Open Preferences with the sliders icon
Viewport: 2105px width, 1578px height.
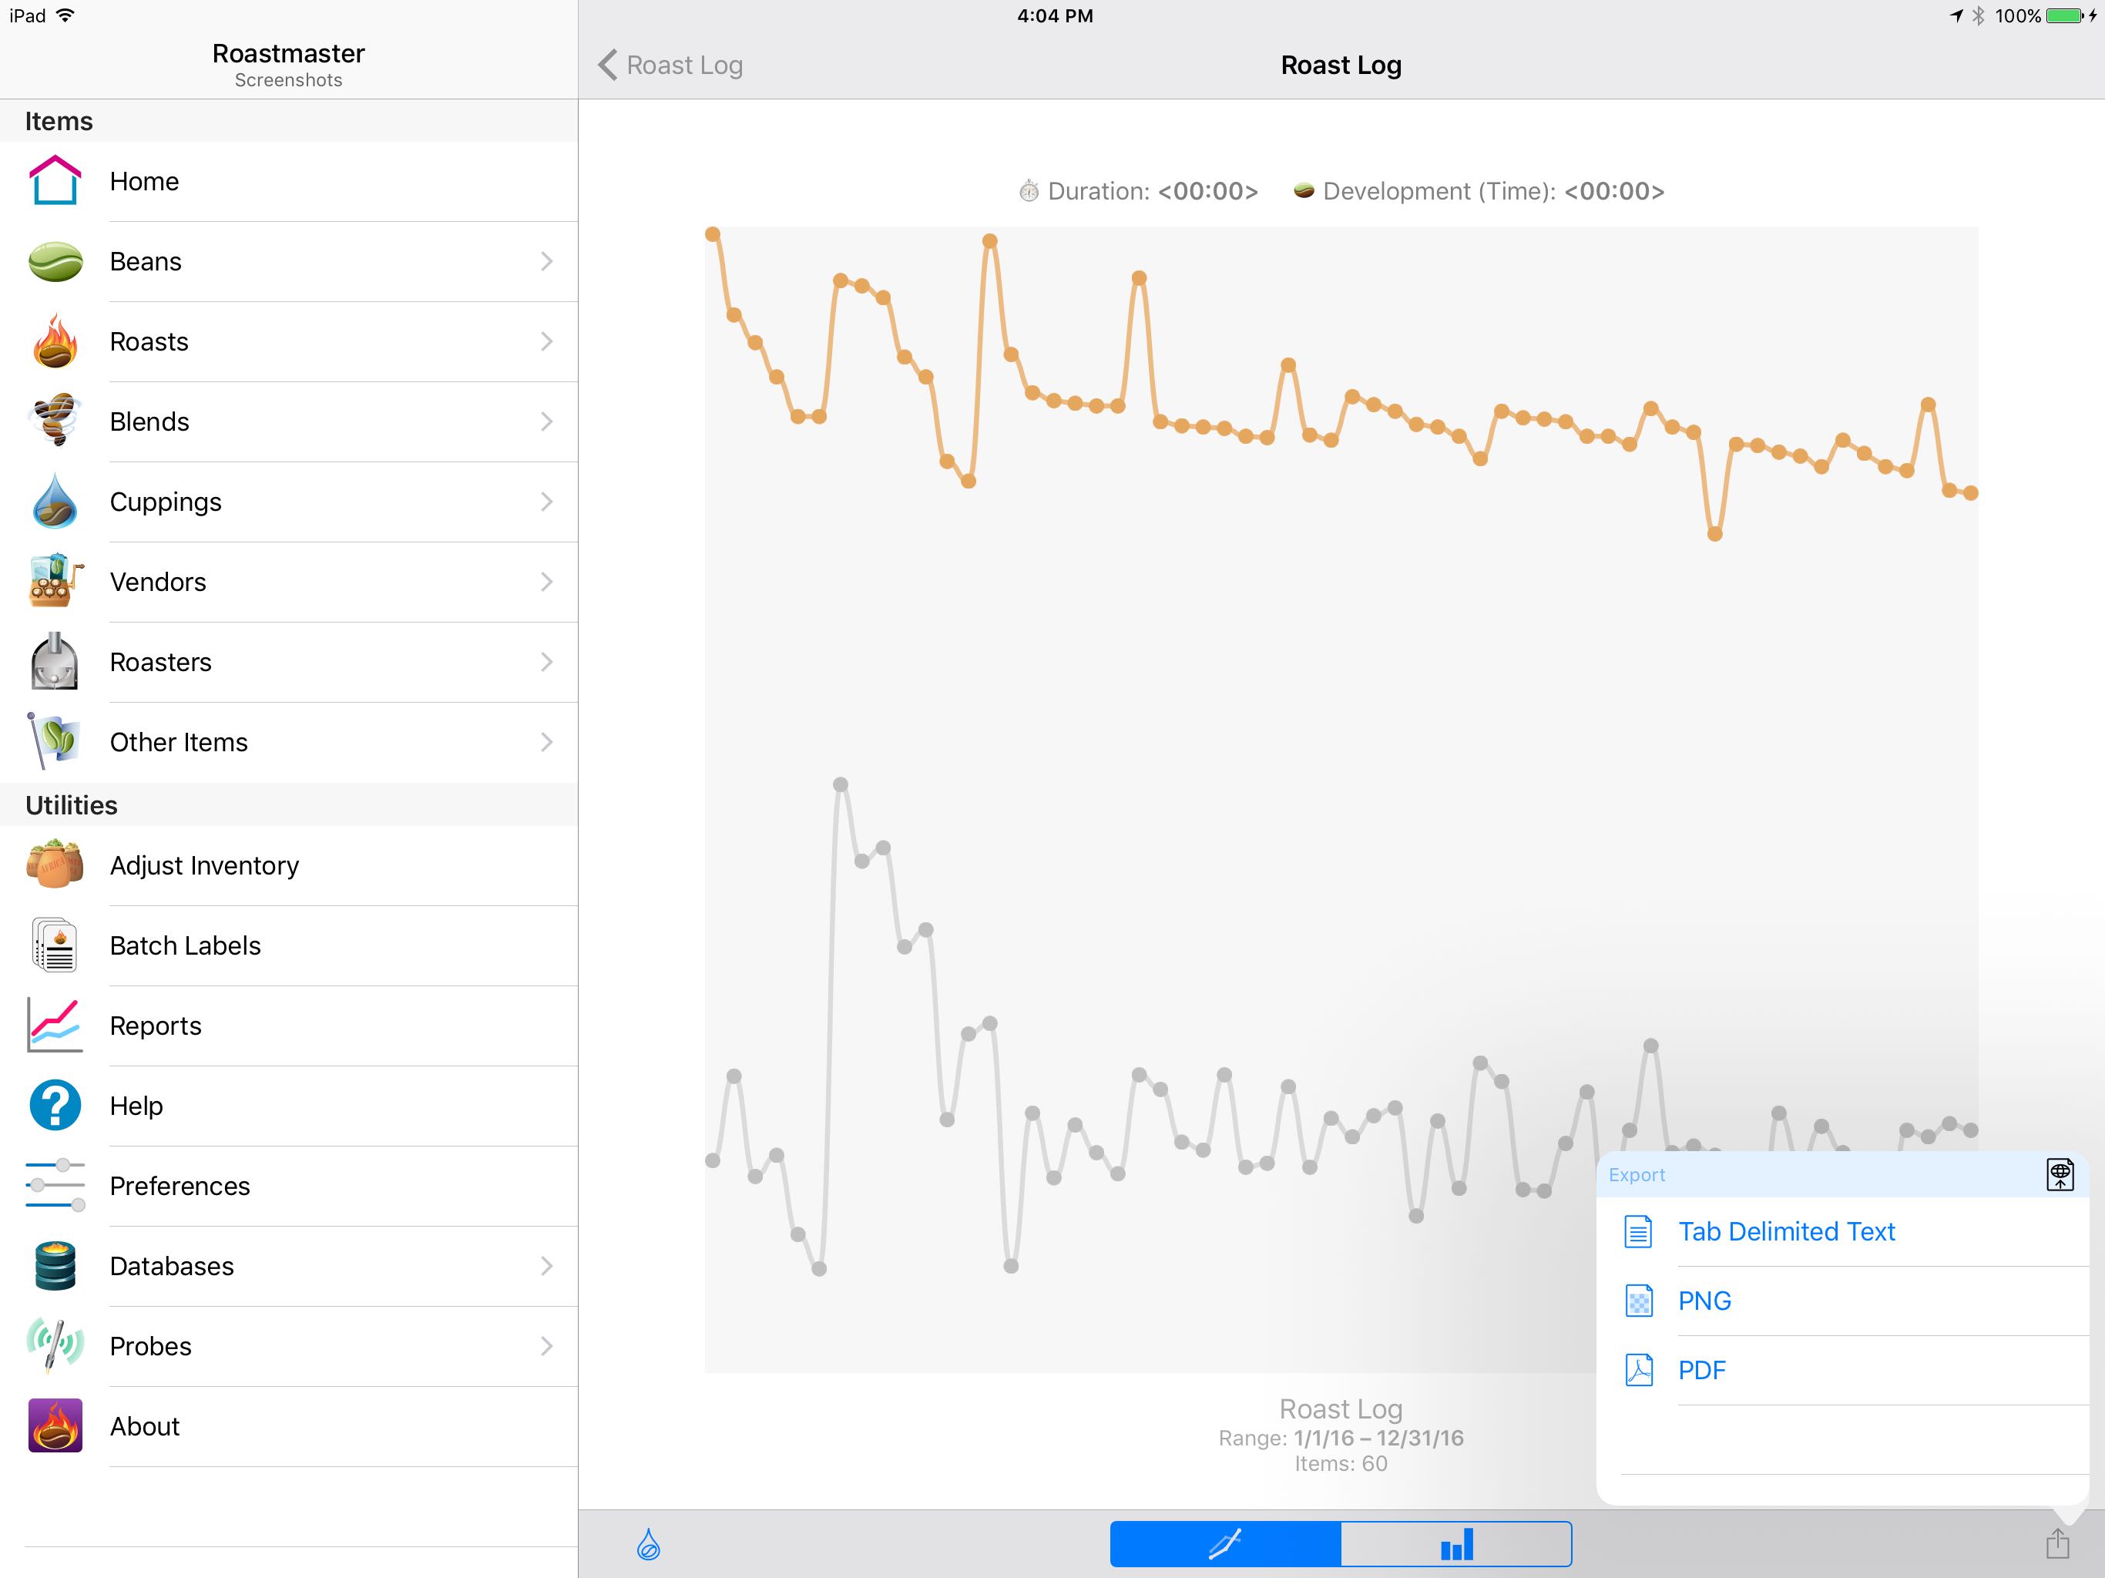[54, 1186]
